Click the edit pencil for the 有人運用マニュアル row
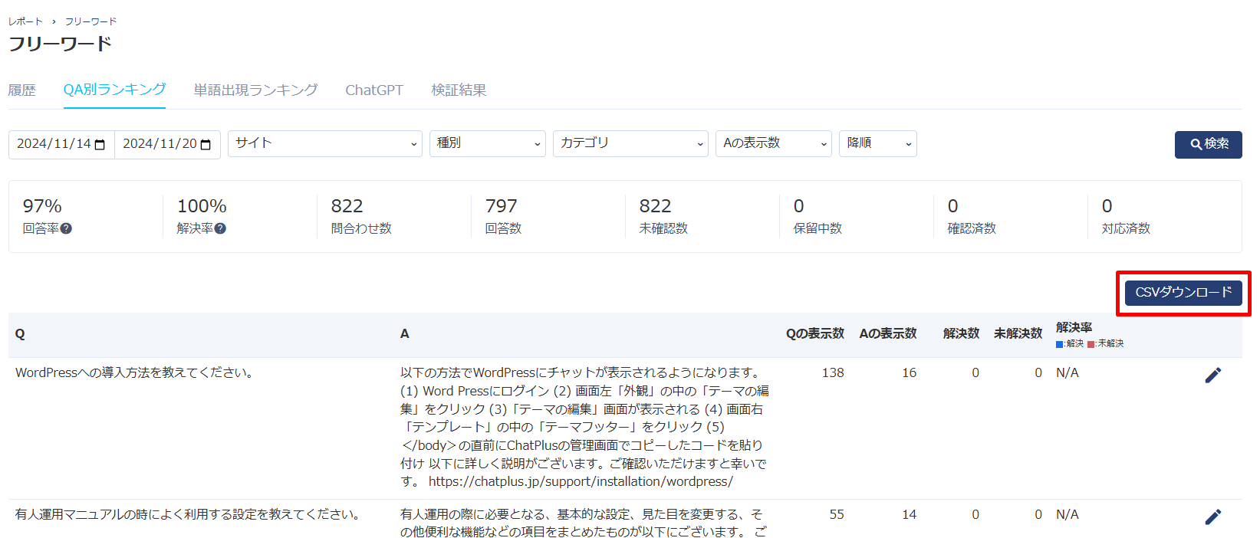The height and width of the screenshot is (538, 1260). [x=1212, y=517]
